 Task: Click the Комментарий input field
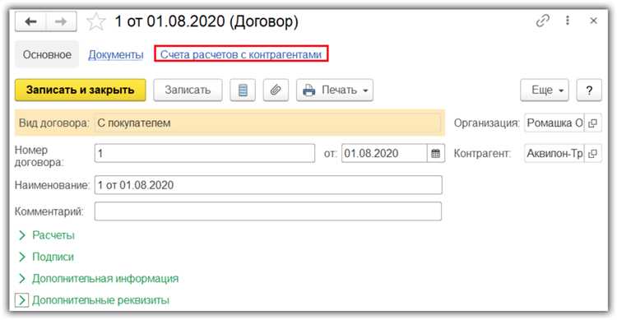[x=268, y=211]
